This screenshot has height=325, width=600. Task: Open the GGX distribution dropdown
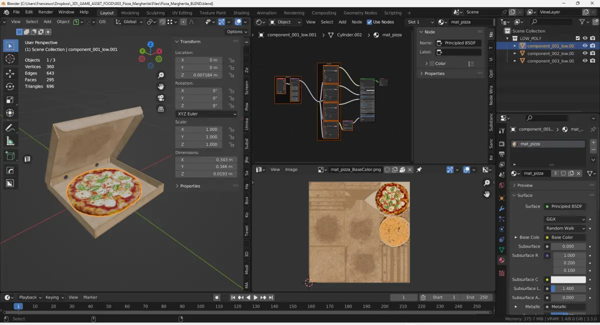click(x=564, y=219)
